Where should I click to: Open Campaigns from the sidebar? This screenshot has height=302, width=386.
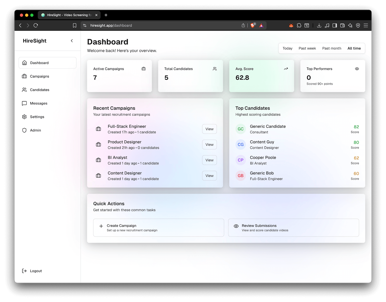[x=39, y=76]
